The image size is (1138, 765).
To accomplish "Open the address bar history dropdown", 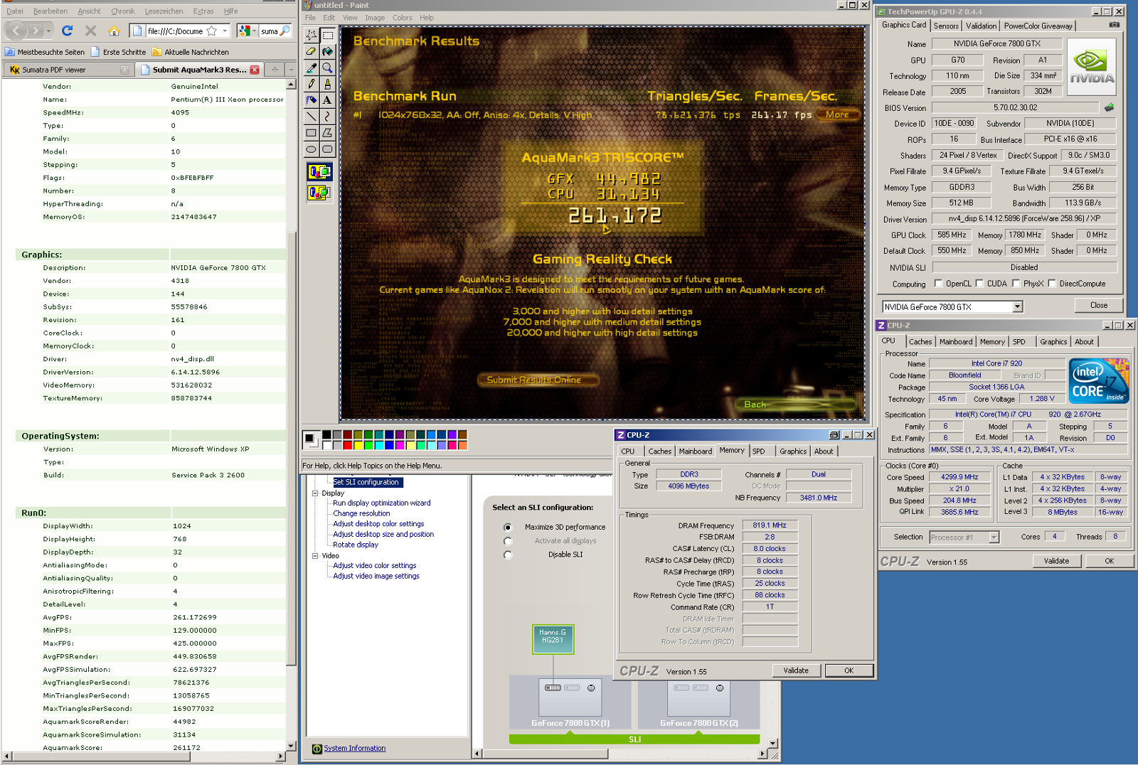I will point(225,31).
